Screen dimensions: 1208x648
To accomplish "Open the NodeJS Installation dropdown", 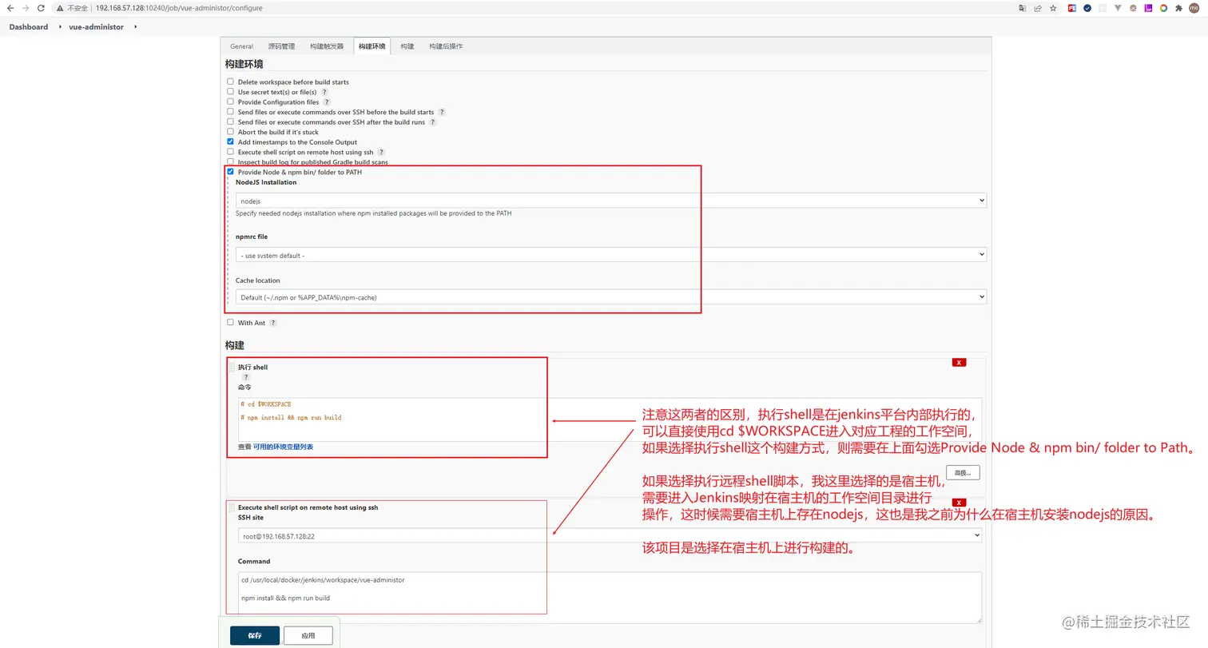I will 611,201.
